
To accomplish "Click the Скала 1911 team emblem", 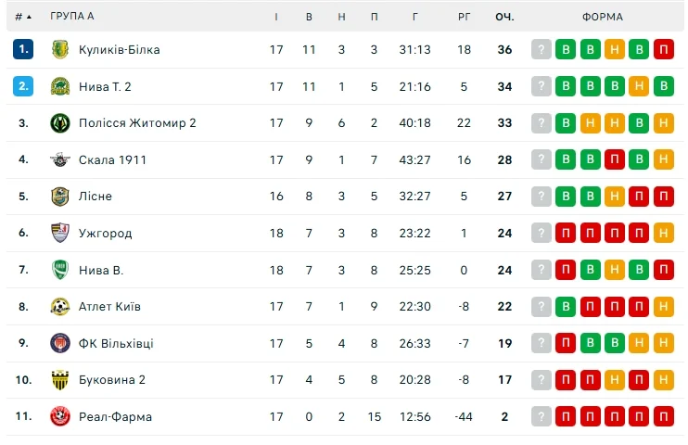I will click(x=60, y=159).
